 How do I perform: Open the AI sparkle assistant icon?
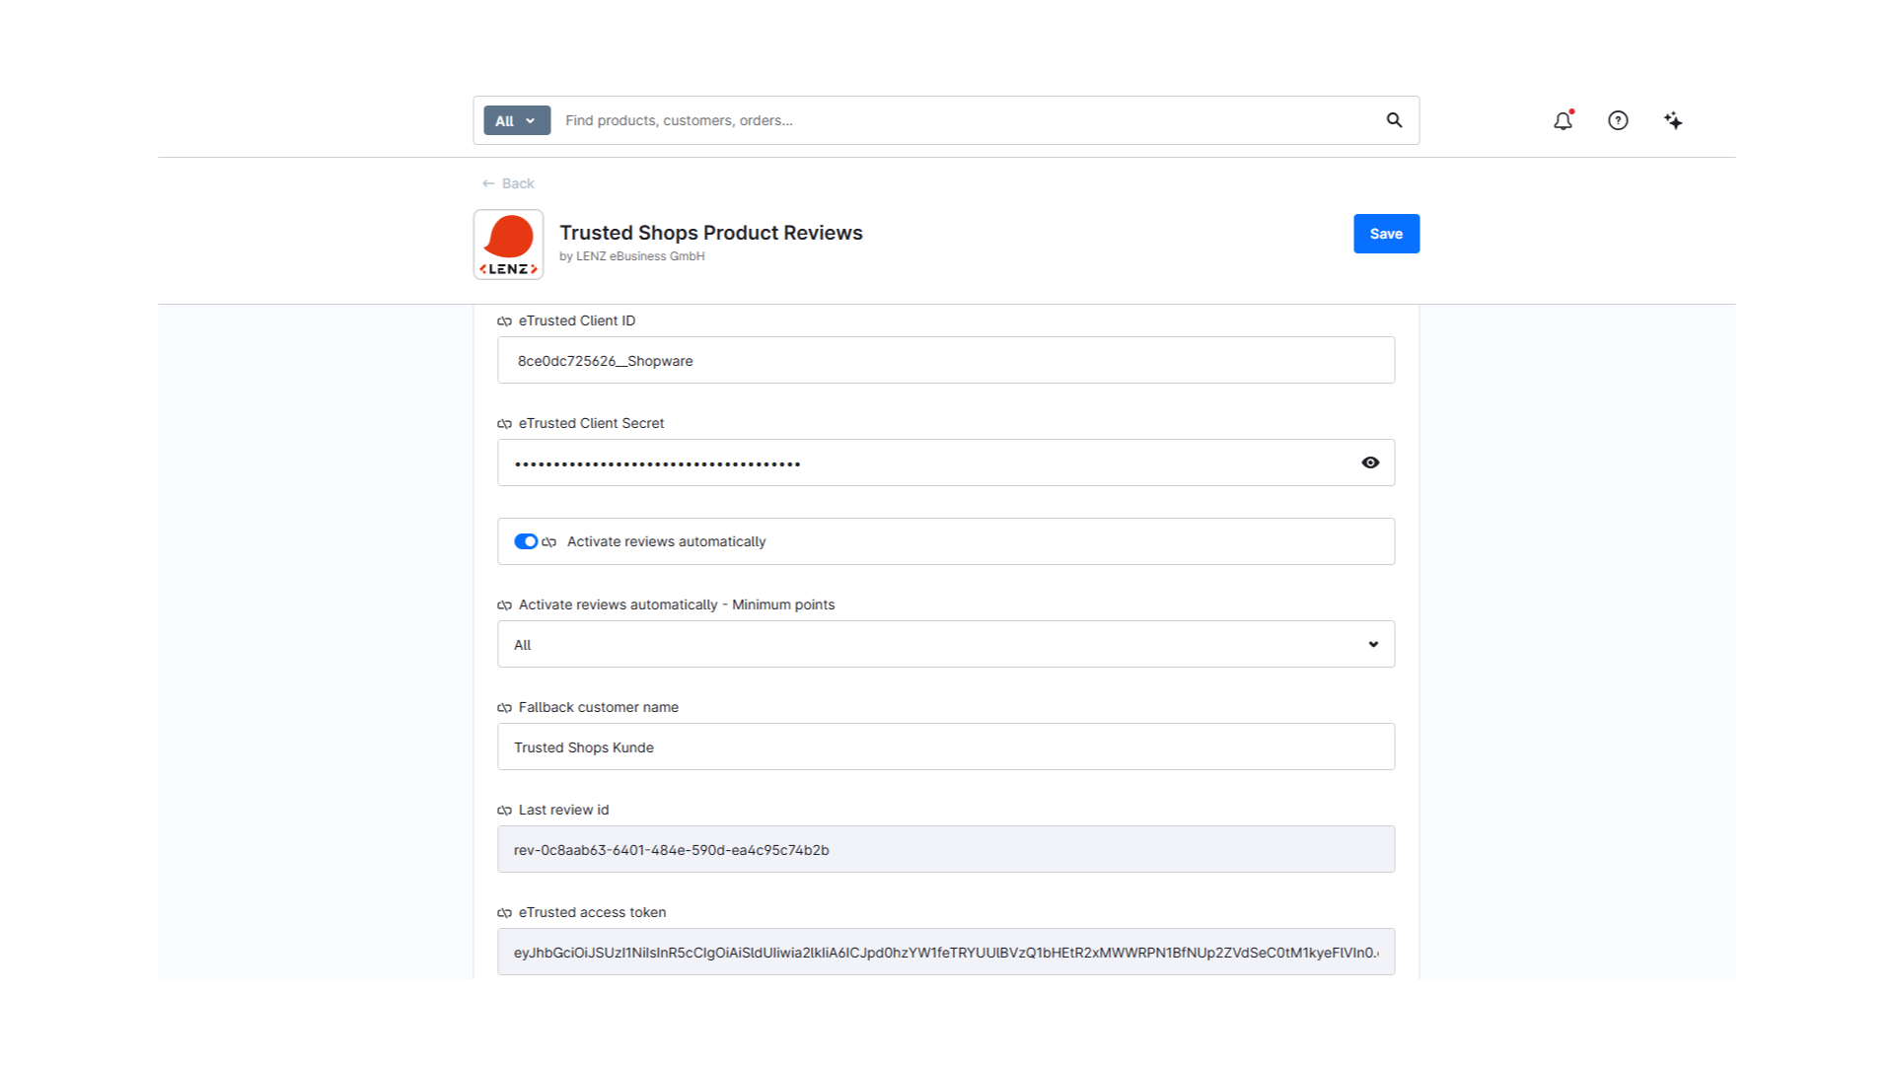pos(1673,120)
